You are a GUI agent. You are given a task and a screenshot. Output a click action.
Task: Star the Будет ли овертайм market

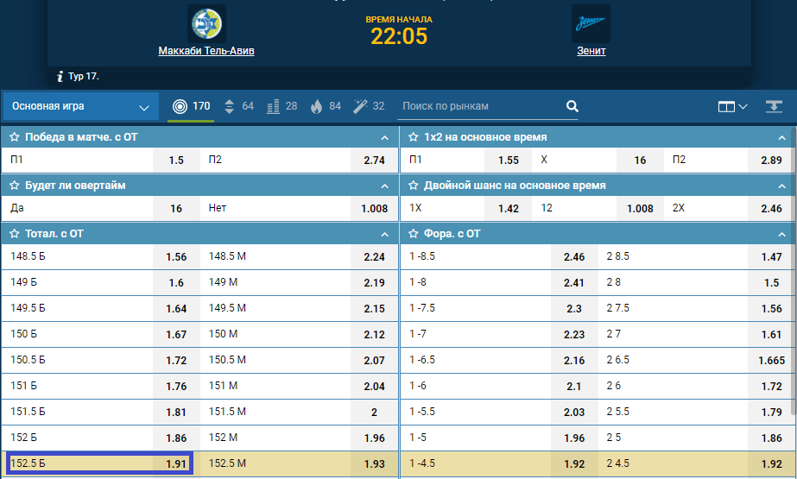pos(14,186)
